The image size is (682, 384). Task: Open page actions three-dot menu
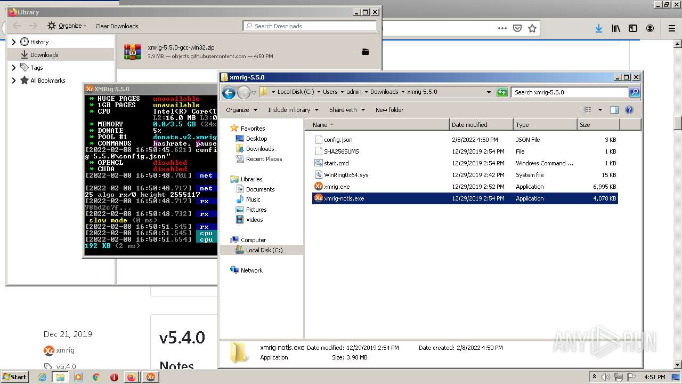point(502,28)
